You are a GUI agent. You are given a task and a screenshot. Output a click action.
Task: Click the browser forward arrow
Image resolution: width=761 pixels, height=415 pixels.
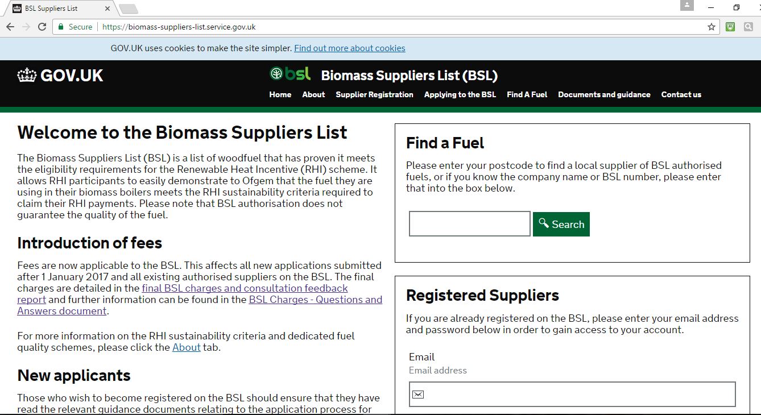point(26,27)
